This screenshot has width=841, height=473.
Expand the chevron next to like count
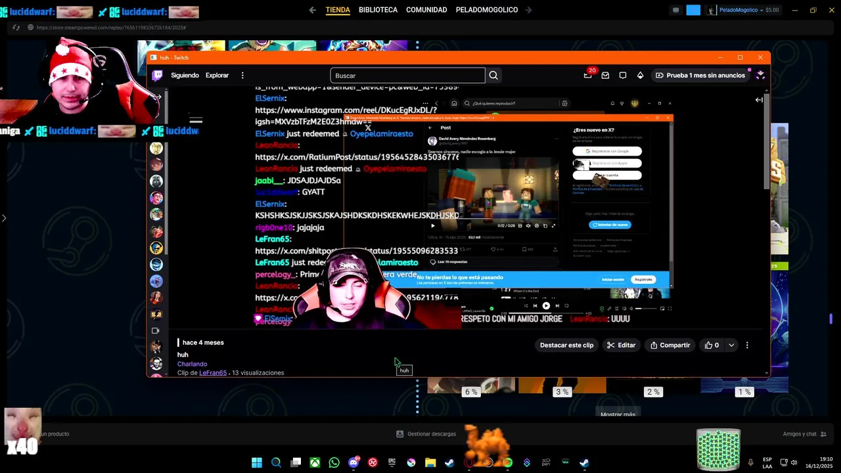click(731, 345)
